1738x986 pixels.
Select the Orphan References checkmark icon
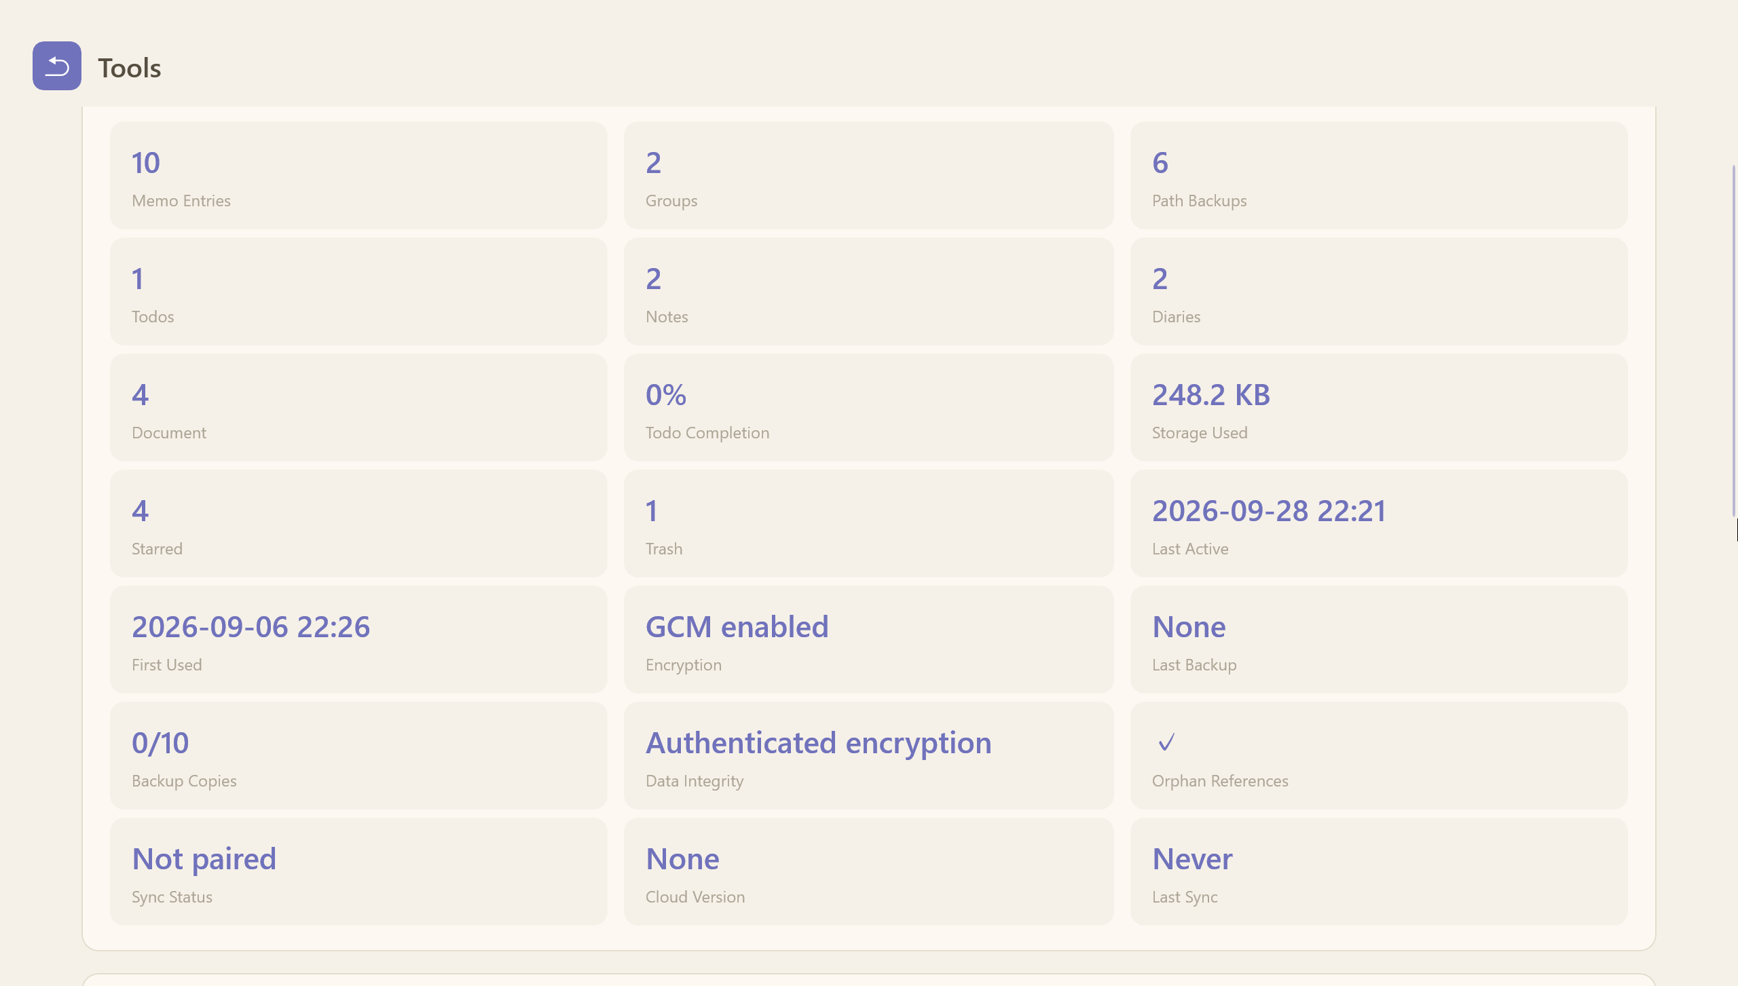(1166, 742)
